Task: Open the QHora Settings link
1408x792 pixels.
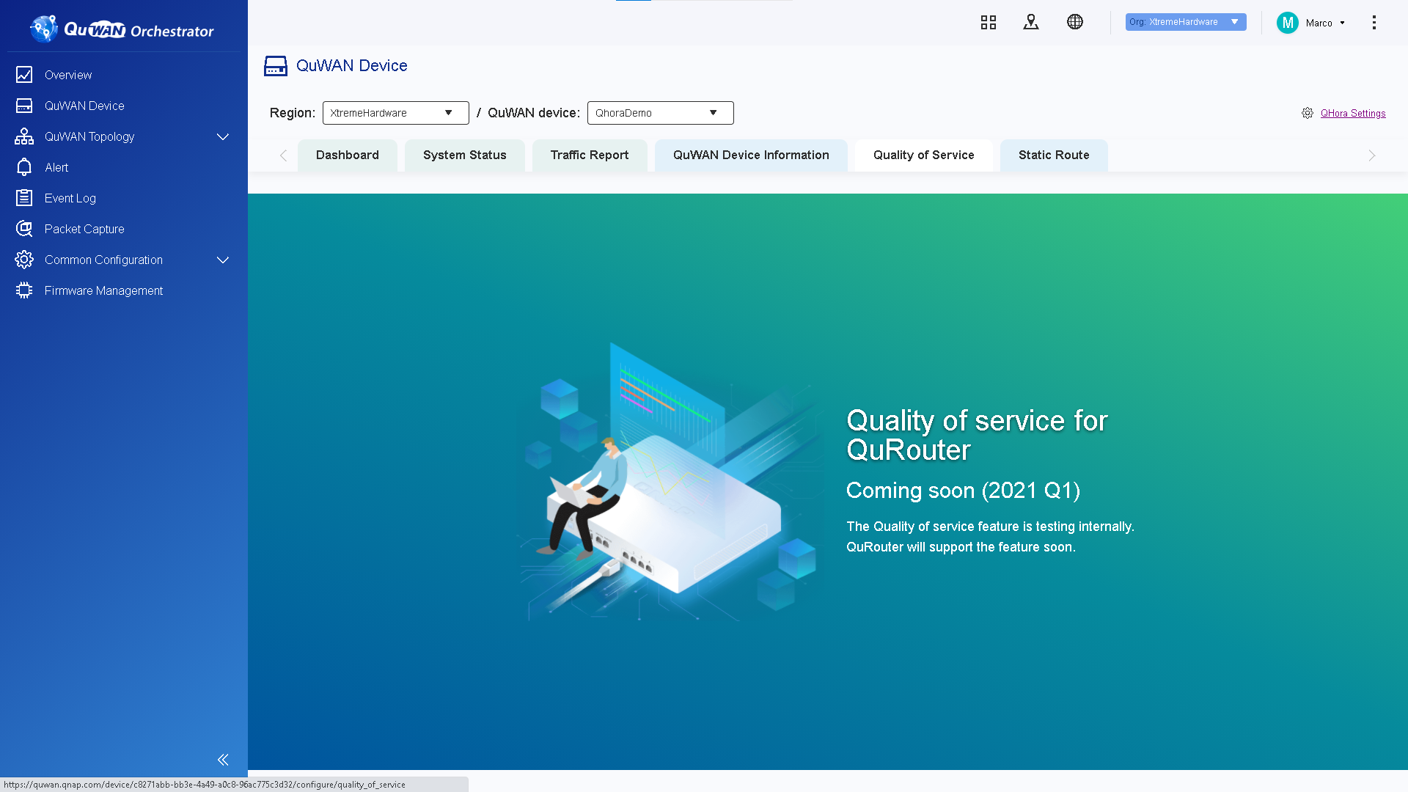Action: click(x=1352, y=113)
